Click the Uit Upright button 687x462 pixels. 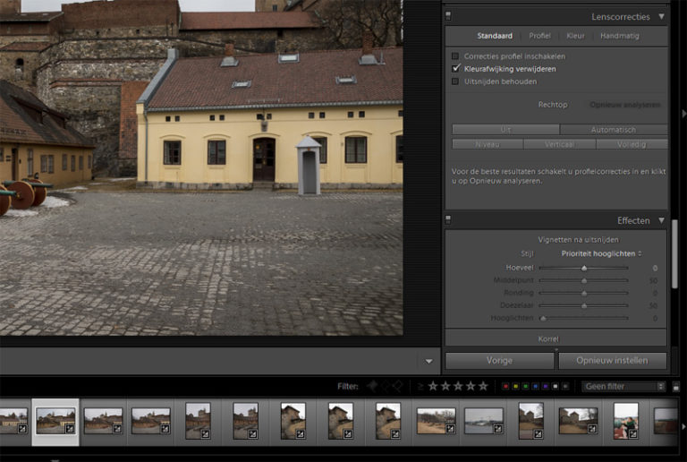[505, 129]
